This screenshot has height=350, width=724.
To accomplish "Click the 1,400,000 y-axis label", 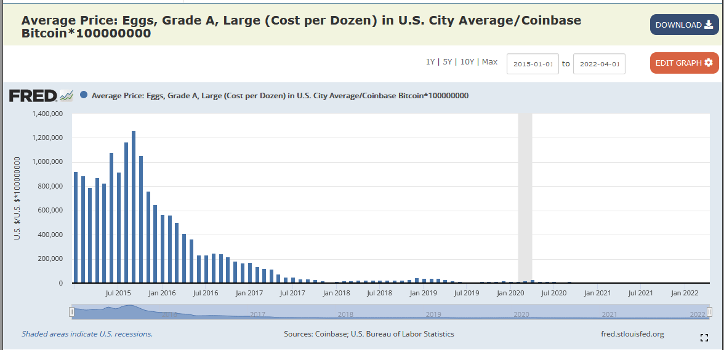I will click(x=47, y=114).
